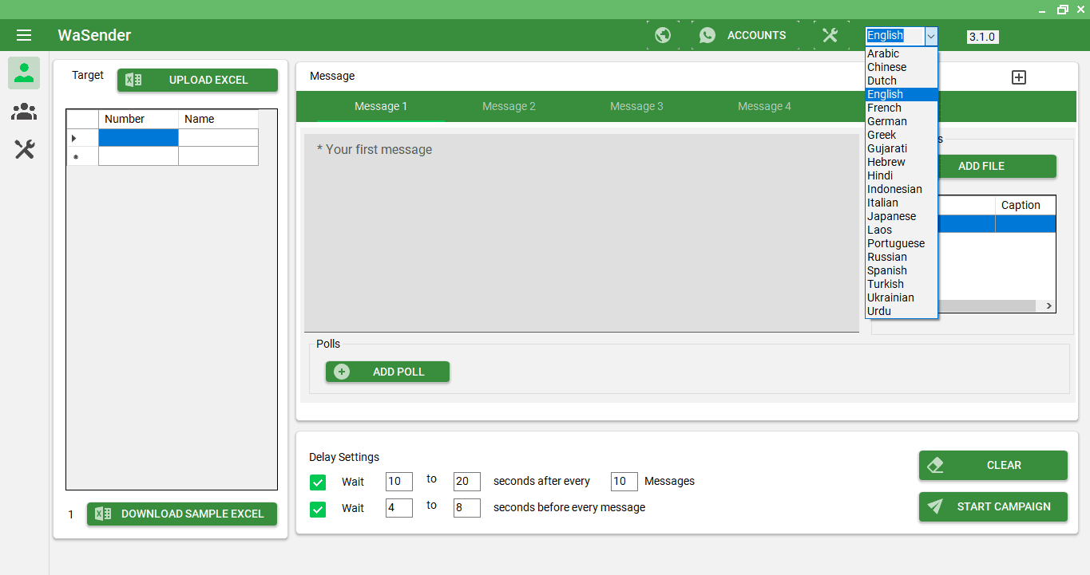
Task: Click paper plane icon on Start Campaign
Action: click(935, 506)
